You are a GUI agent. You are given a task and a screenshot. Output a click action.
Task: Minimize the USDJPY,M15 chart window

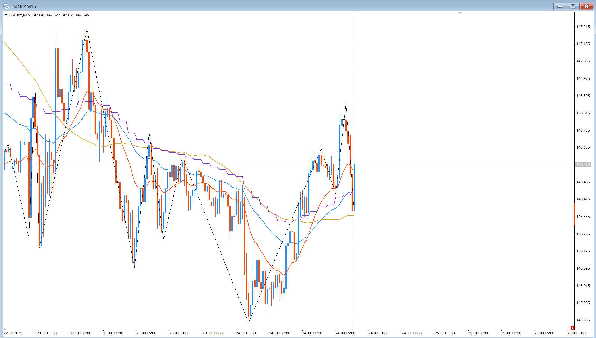pos(559,6)
